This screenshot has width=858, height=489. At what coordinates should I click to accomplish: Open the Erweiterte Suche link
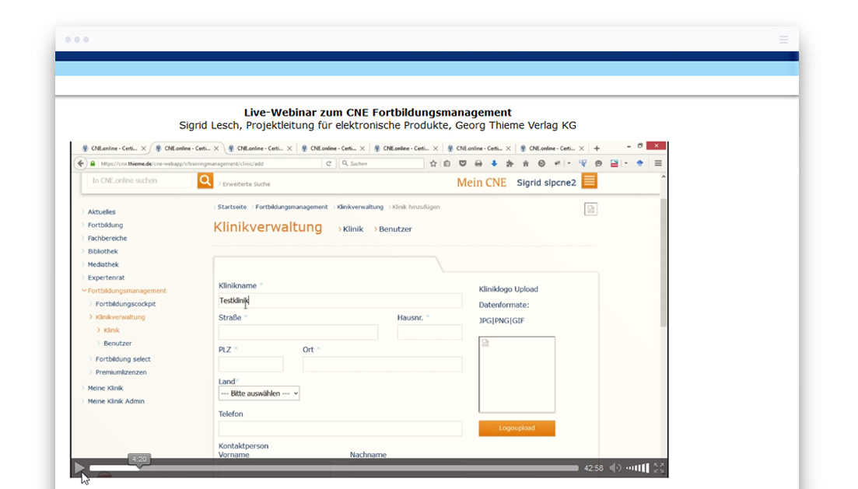point(246,184)
